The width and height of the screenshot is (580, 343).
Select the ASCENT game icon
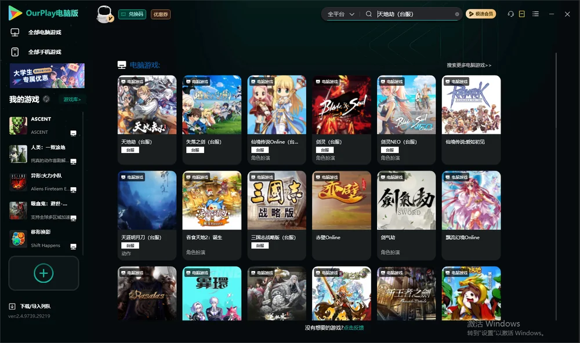pyautogui.click(x=18, y=126)
